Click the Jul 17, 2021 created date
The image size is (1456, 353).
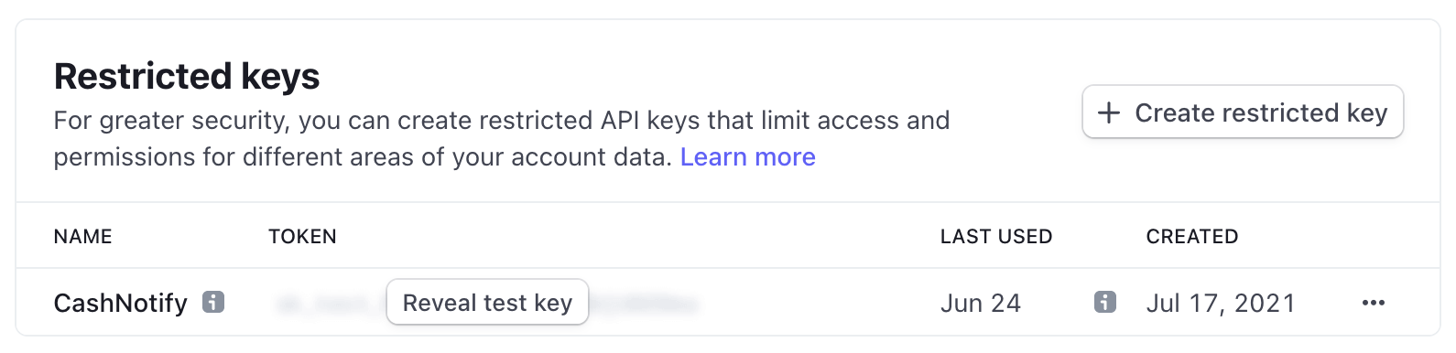(x=1221, y=303)
